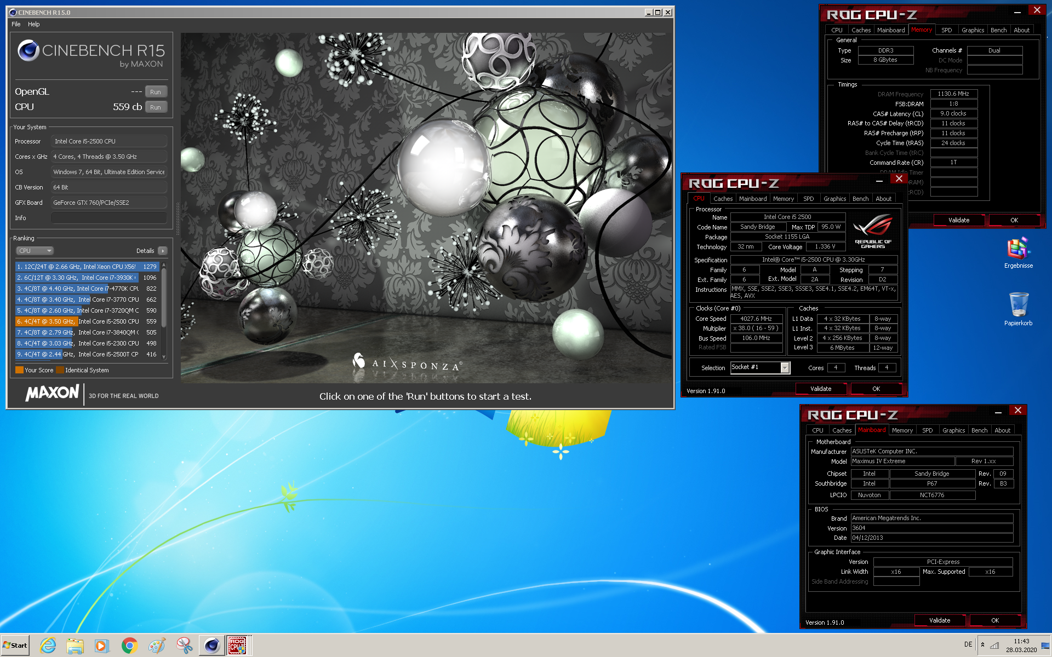Open Windows Explorer folder icon in taskbar
Screen dimensions: 1052x657
tap(75, 646)
